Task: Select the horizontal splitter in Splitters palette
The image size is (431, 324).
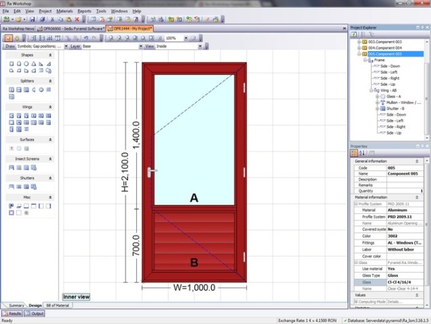Action: click(19, 89)
